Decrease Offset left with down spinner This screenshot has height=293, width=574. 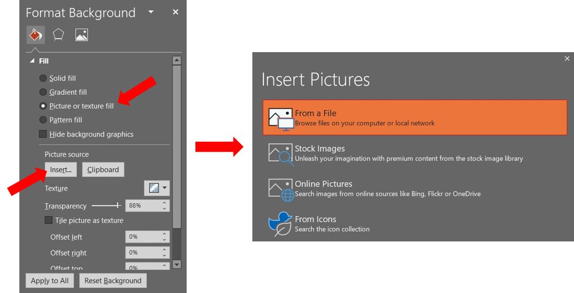(x=164, y=240)
